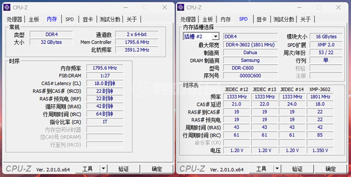Click the CPU-Z app icon in the left window title bar
This screenshot has height=177, width=351.
pos(7,7)
